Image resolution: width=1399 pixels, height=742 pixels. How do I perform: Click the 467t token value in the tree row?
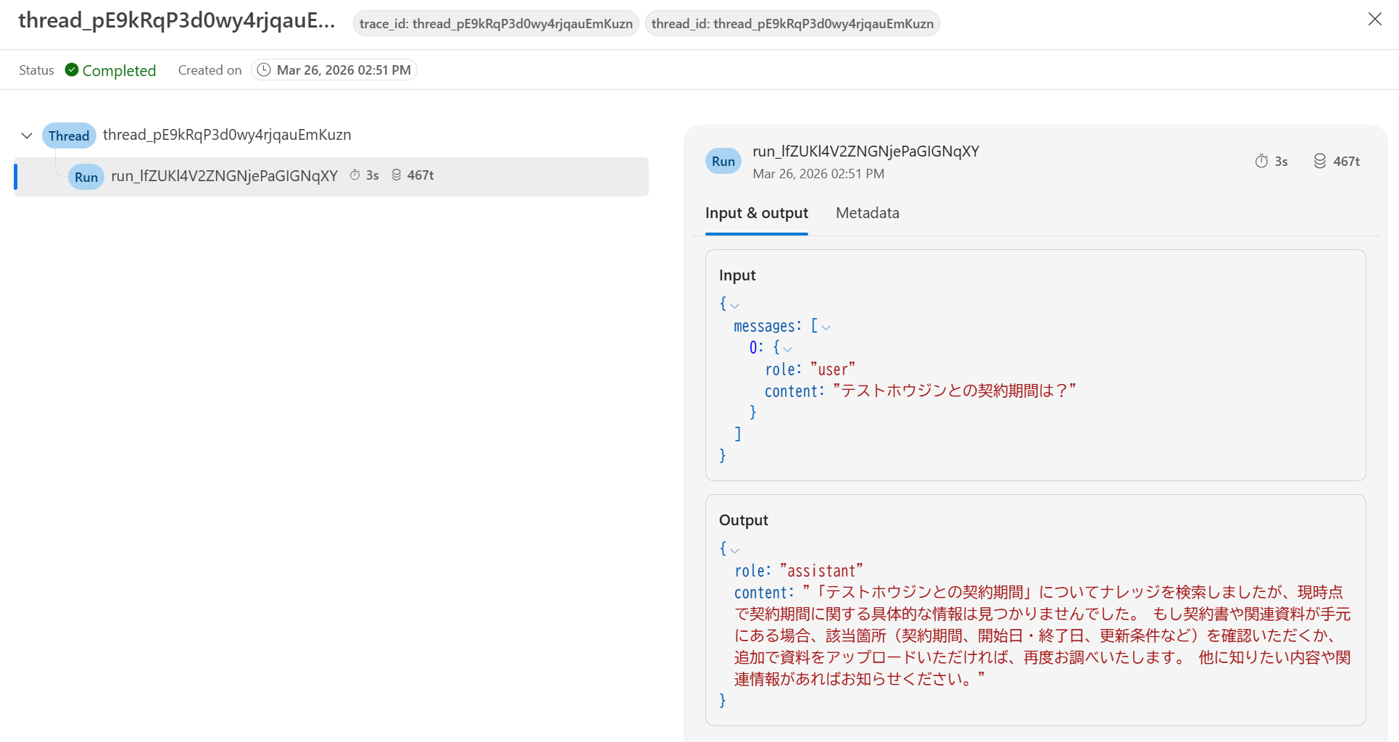[x=420, y=175]
